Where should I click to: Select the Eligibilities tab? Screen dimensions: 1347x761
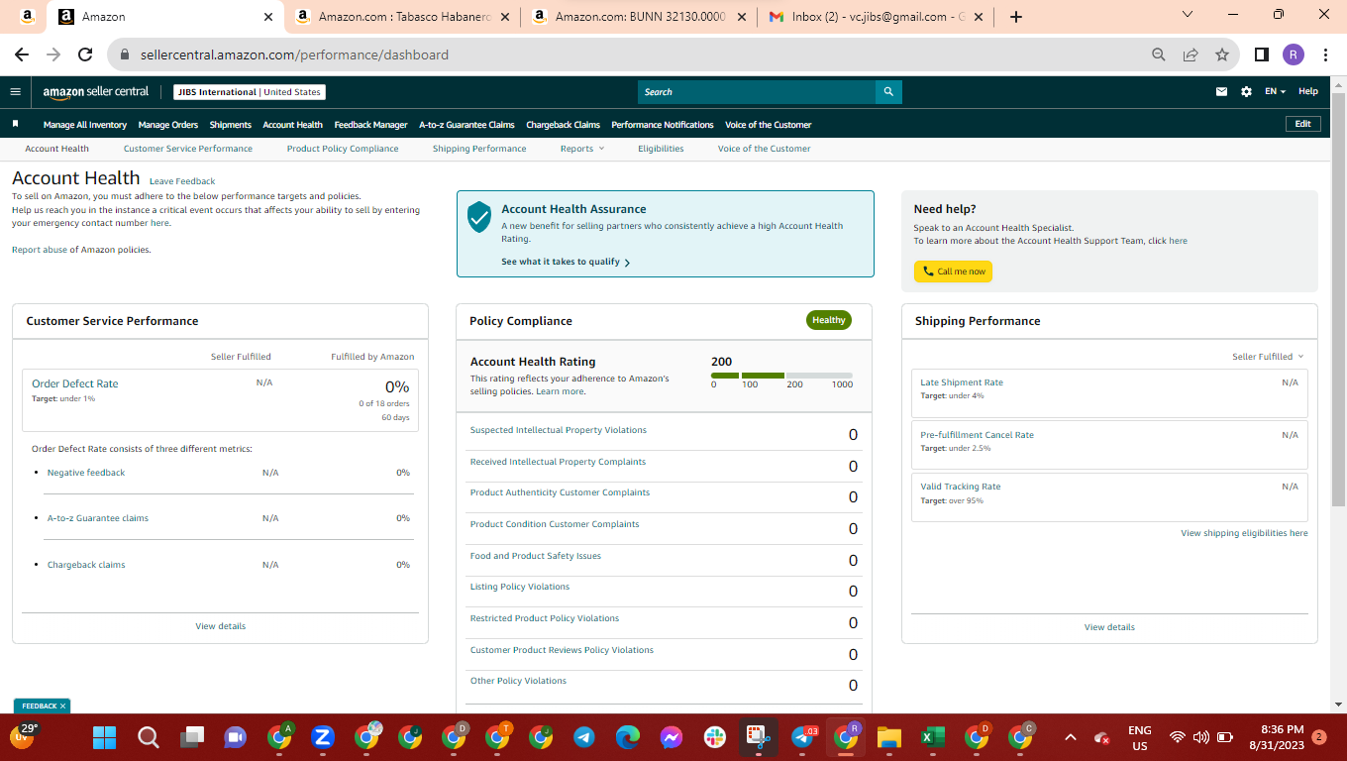pos(661,149)
